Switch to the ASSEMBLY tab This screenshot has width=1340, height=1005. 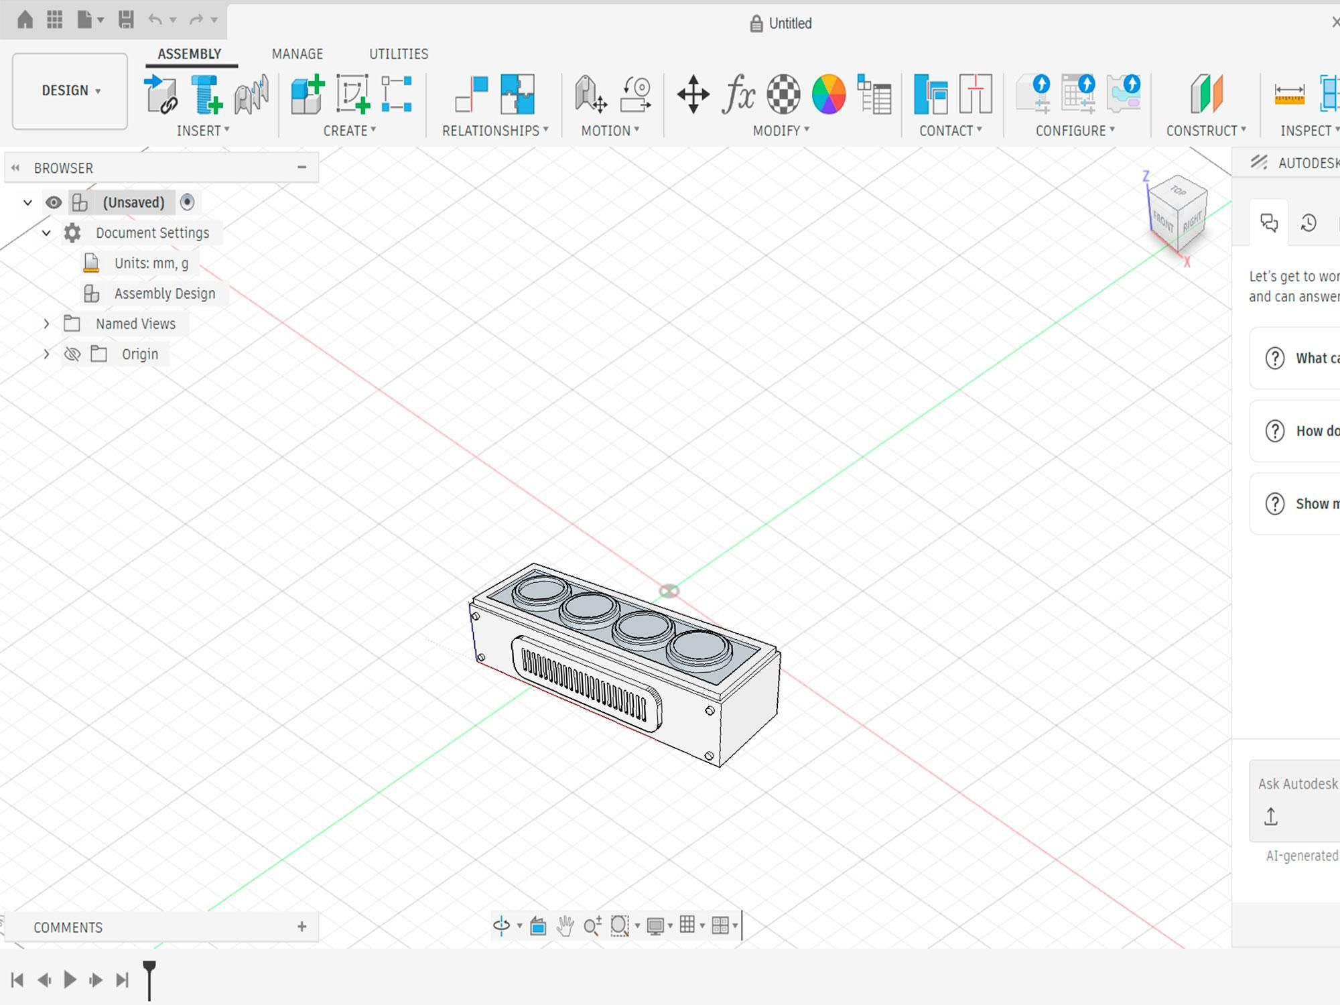click(190, 54)
